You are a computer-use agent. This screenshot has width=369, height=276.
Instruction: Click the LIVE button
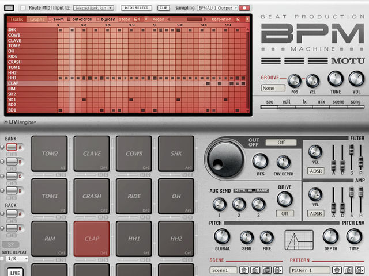click(15, 272)
